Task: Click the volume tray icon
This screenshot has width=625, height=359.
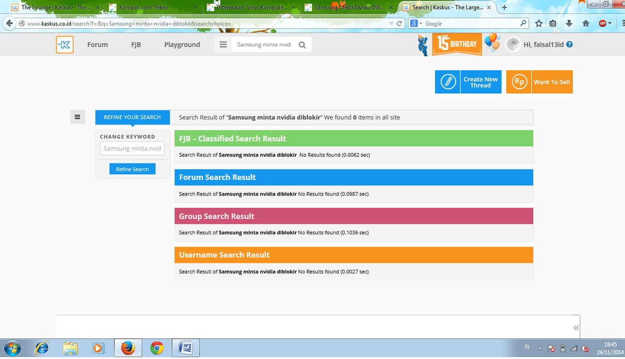Action: tap(585, 348)
